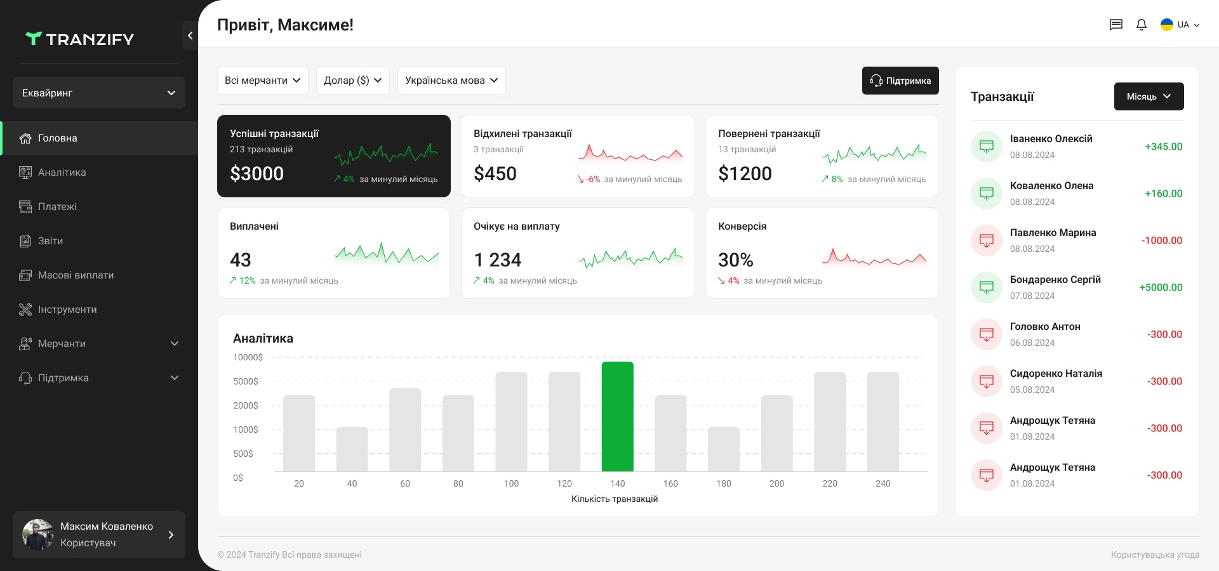This screenshot has width=1219, height=571.
Task: Open the Українська мова language dropdown
Action: [x=451, y=81]
